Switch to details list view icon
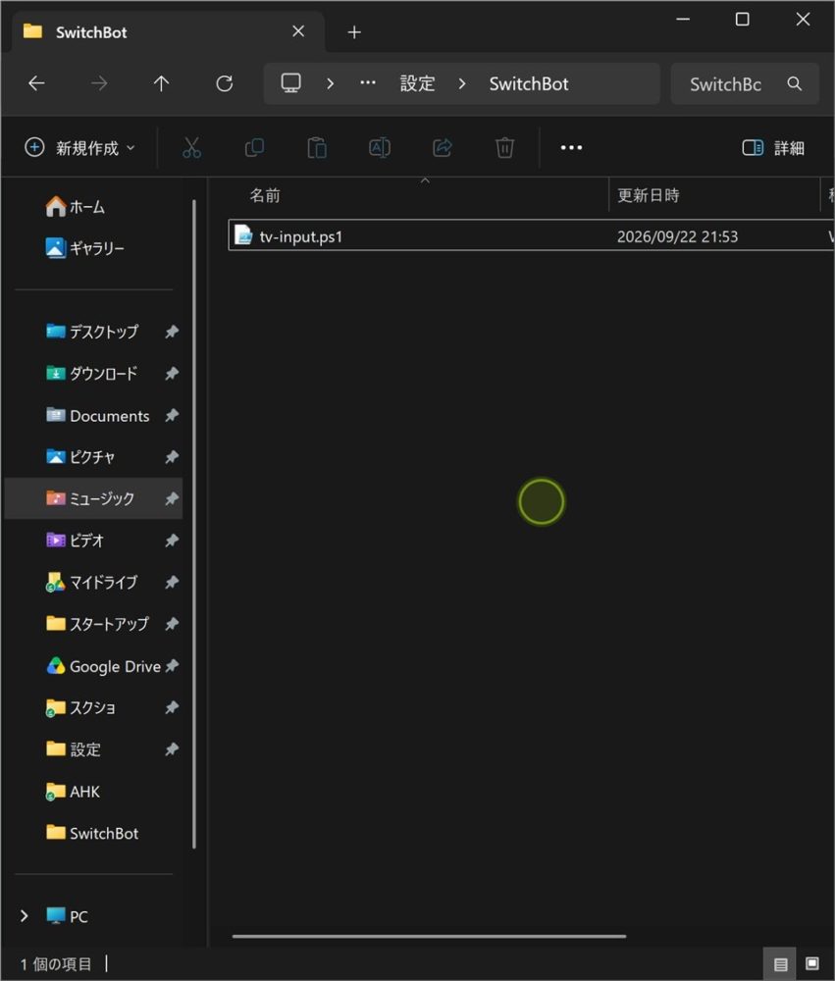 click(x=780, y=963)
